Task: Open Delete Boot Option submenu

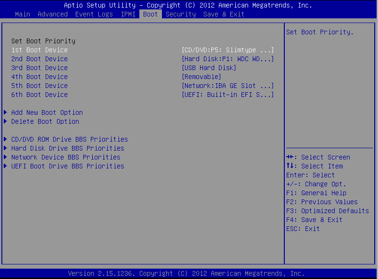Action: tap(45, 121)
